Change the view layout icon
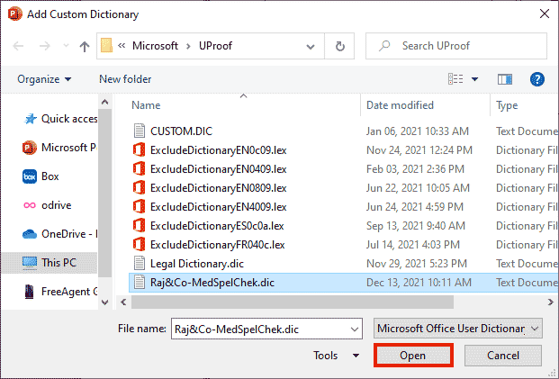 (455, 79)
